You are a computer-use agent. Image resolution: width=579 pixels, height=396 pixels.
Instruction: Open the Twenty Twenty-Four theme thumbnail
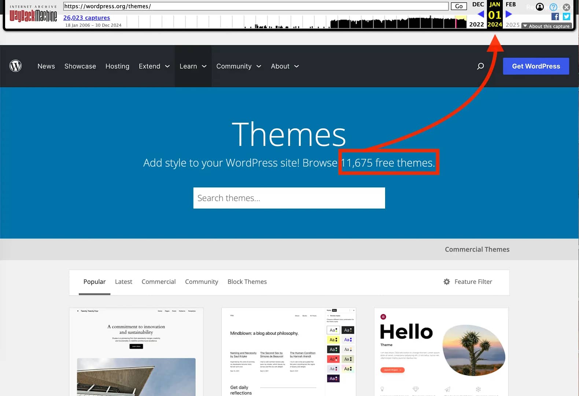tap(136, 352)
